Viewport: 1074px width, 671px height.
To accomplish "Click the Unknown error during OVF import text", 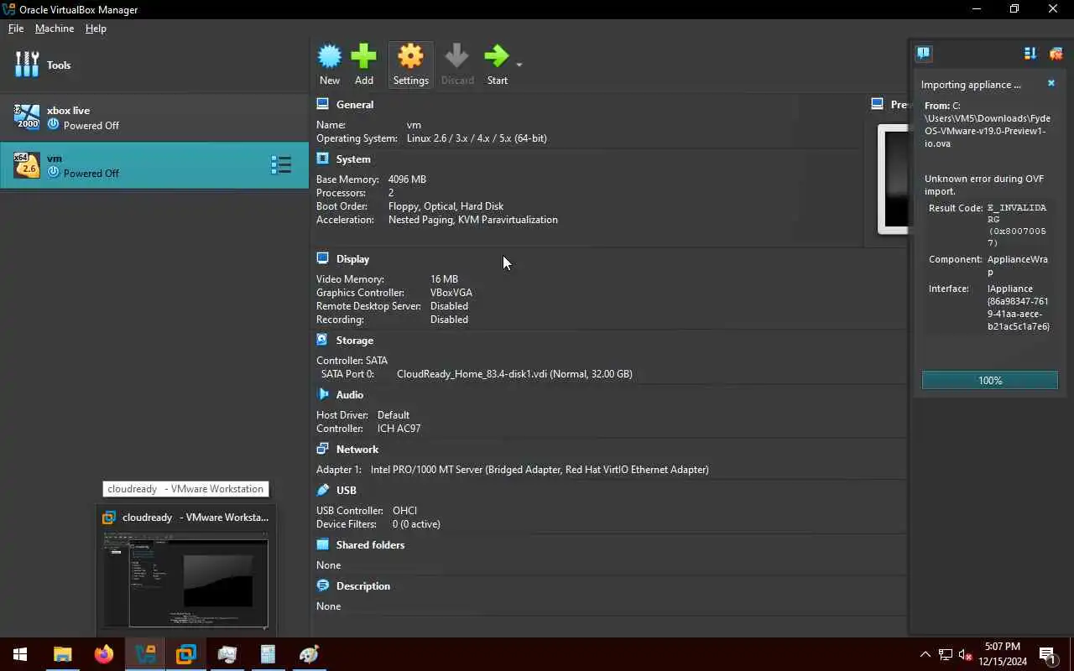I will coord(984,185).
